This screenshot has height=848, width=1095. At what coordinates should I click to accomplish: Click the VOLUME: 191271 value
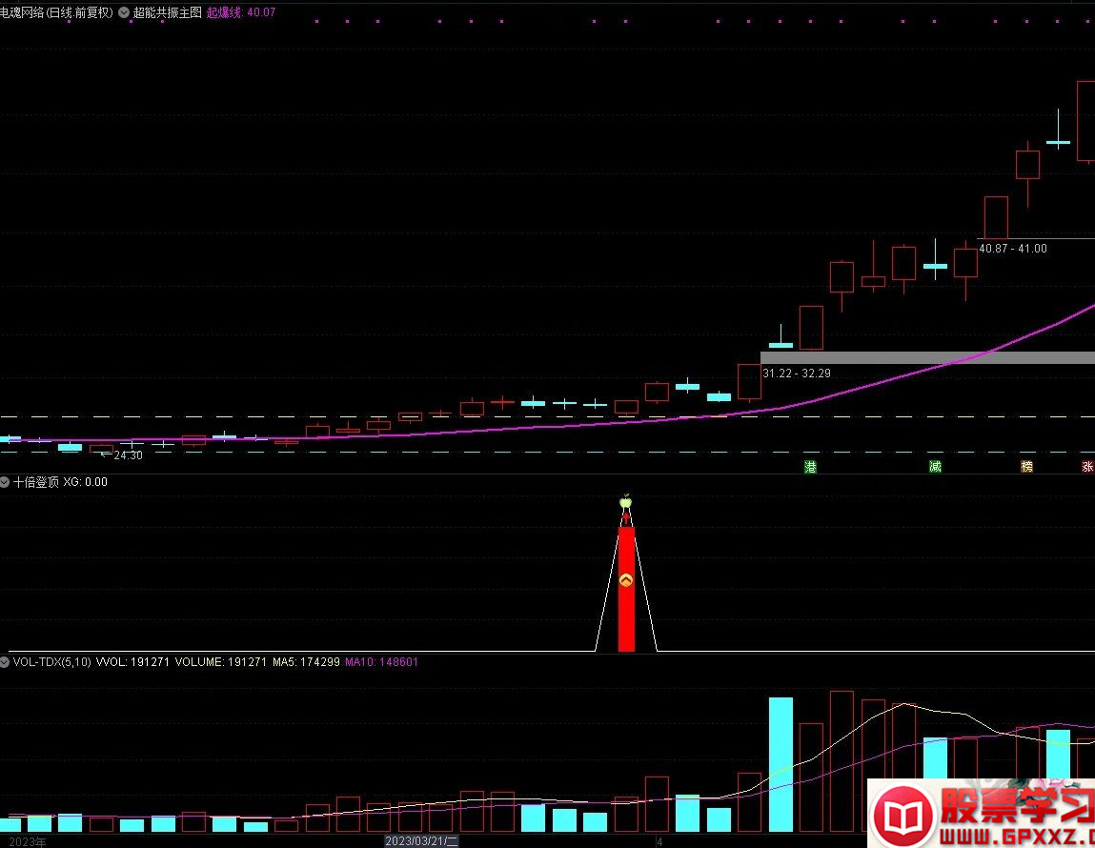tap(221, 661)
